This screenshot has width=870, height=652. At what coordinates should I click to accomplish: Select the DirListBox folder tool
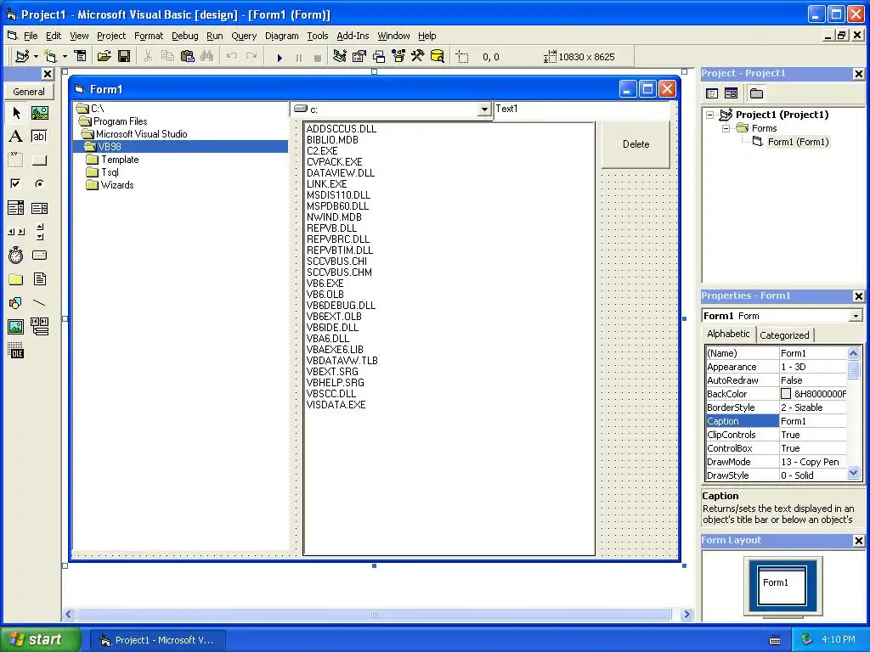[16, 278]
